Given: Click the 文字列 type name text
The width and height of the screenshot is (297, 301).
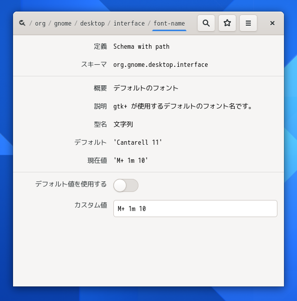Looking at the screenshot, I should point(123,125).
